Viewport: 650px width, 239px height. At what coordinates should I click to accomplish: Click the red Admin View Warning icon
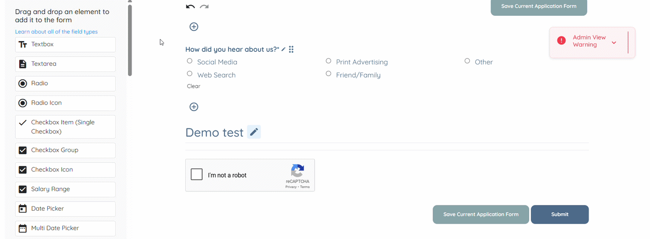tap(561, 41)
